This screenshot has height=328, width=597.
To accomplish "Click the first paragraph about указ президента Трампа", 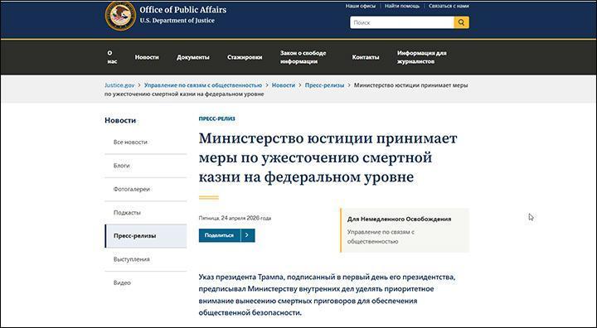I will (x=327, y=295).
